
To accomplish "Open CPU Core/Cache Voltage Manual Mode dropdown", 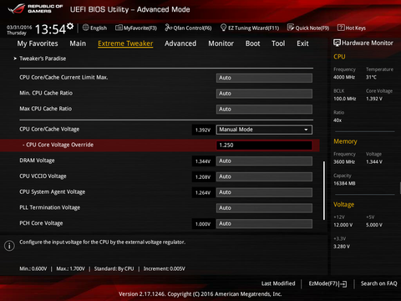I will 264,130.
